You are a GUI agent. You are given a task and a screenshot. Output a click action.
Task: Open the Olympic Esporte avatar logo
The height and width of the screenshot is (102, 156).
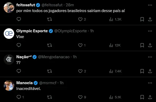pyautogui.click(x=9, y=34)
